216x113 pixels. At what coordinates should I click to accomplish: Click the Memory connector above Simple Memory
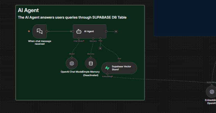tap(91, 57)
